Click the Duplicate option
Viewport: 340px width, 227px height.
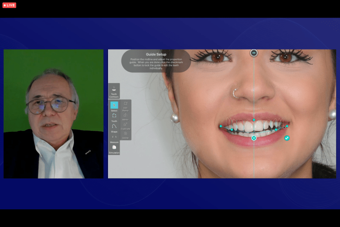point(125,126)
